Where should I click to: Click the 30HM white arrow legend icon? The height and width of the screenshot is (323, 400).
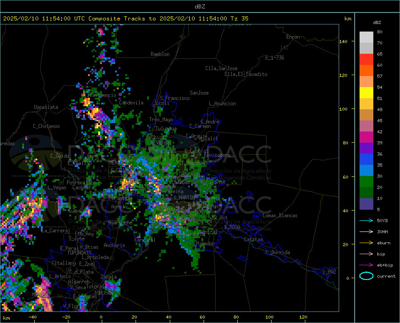(x=366, y=231)
